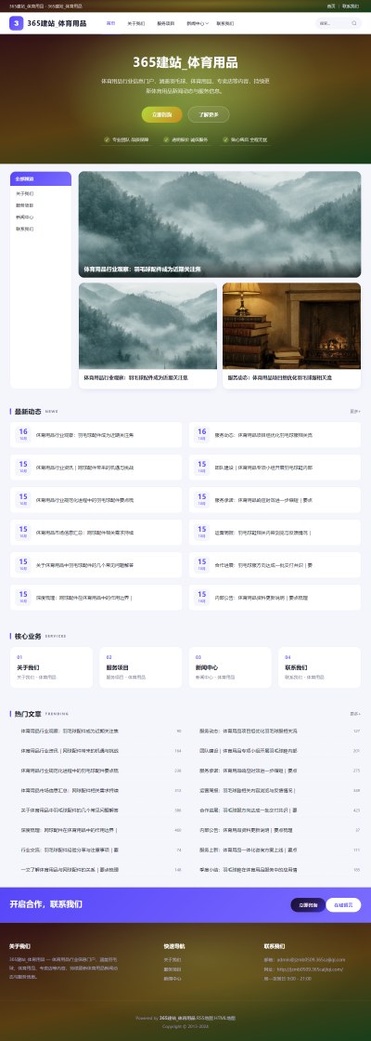Viewport: 371px width, 1041px height.
Task: Open the 热门文章 row starting 深度梳理
Action: tap(96, 830)
